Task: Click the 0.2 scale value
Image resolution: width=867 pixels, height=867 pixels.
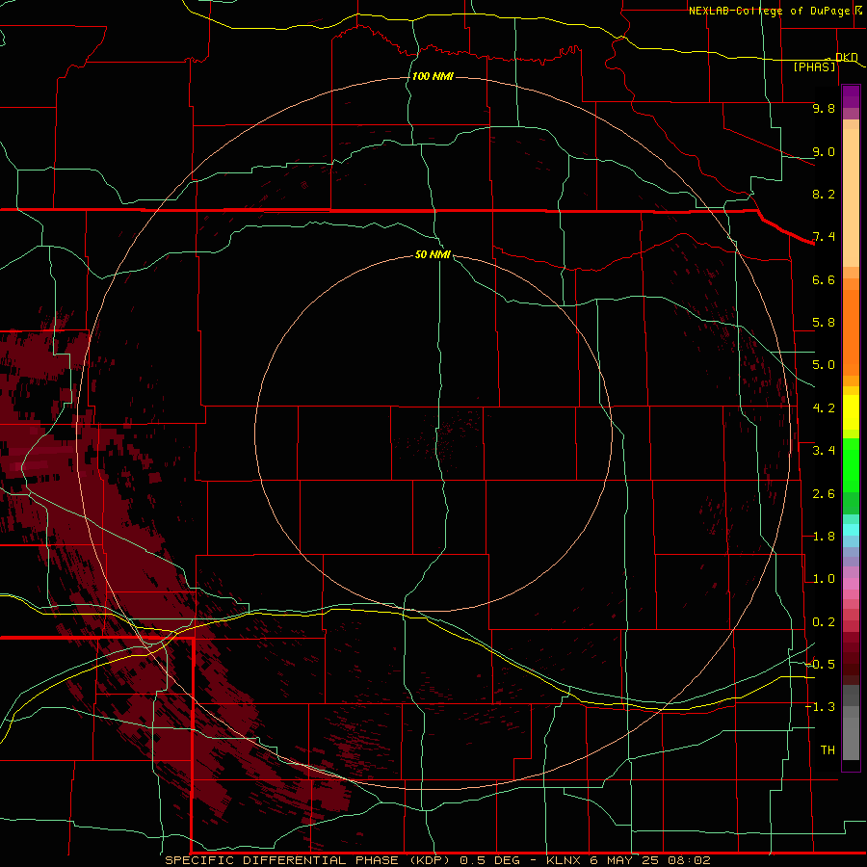Action: [824, 622]
